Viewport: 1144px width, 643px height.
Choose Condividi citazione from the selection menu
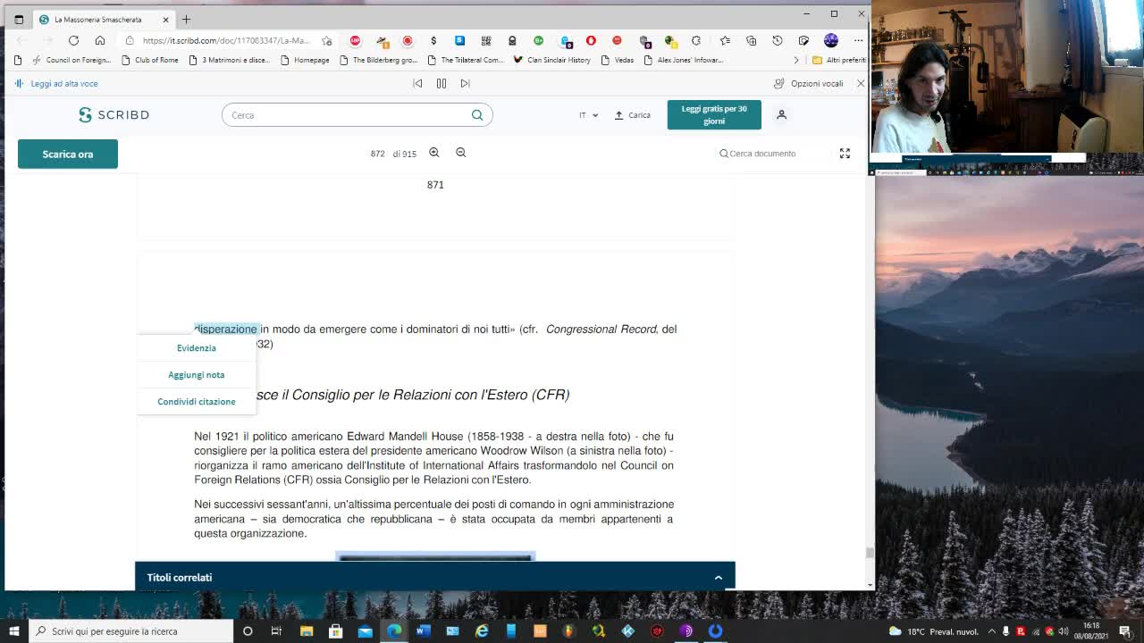[197, 402]
